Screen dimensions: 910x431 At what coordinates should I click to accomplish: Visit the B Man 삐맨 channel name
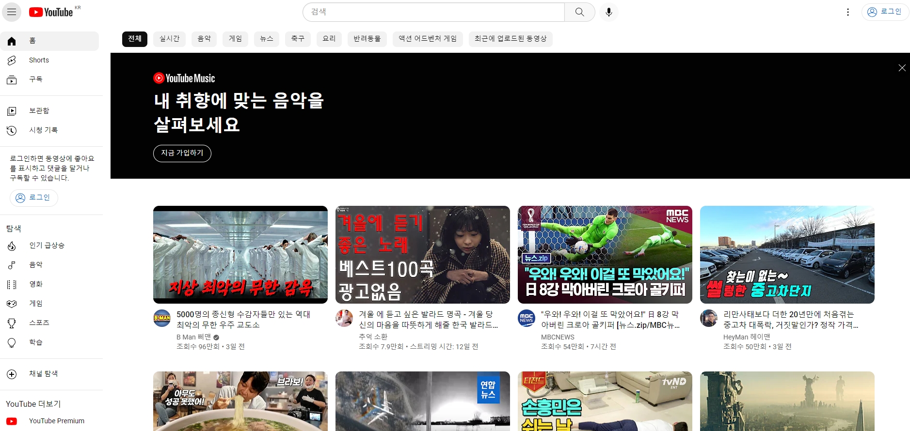tap(194, 337)
